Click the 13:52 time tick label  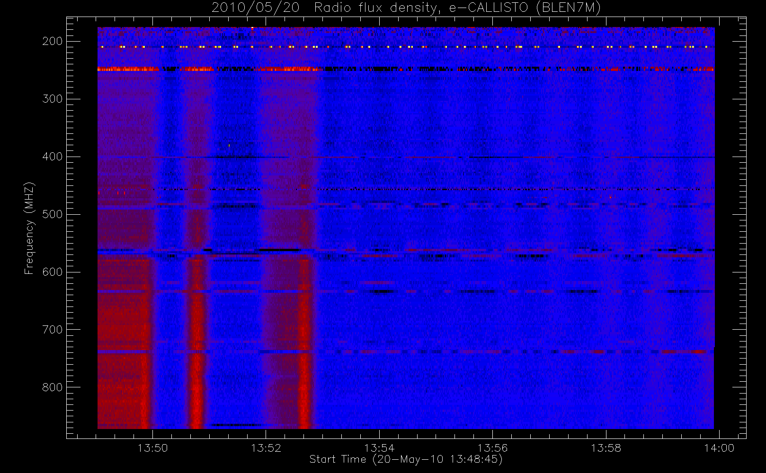pos(266,448)
